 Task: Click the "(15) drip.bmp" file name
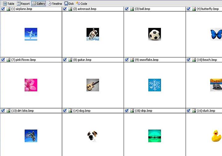(144, 111)
